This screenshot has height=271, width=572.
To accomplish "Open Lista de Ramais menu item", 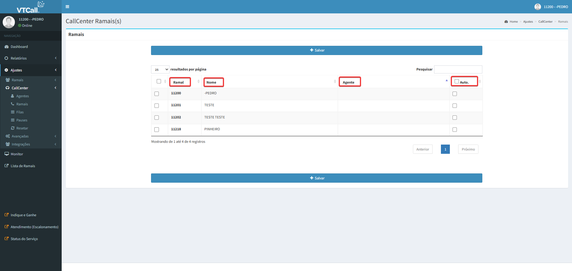I will pyautogui.click(x=23, y=166).
